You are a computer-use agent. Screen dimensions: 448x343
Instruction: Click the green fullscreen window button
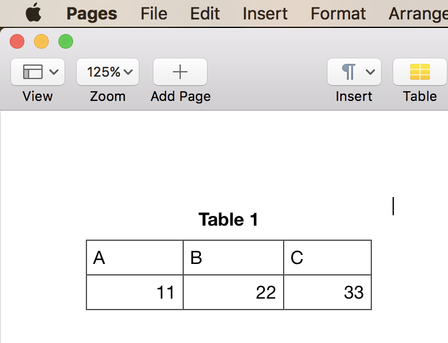65,41
